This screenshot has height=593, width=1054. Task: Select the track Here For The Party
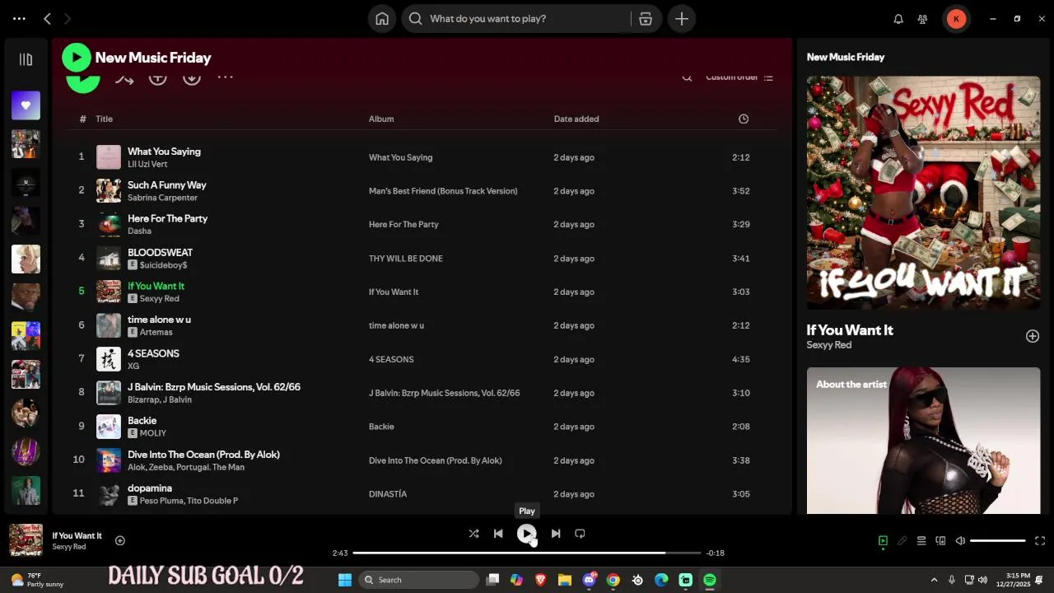tap(167, 218)
